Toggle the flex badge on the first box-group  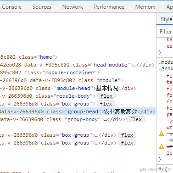[106, 104]
